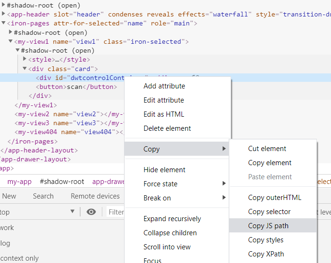Select the closing card div tag
This screenshot has height=263, width=331.
tap(40, 96)
